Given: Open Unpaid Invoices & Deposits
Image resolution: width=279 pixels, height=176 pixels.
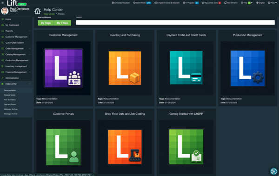Looking at the screenshot, I should (167, 3).
